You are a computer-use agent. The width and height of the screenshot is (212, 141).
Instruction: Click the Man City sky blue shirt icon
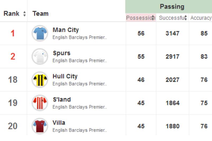tap(40, 33)
